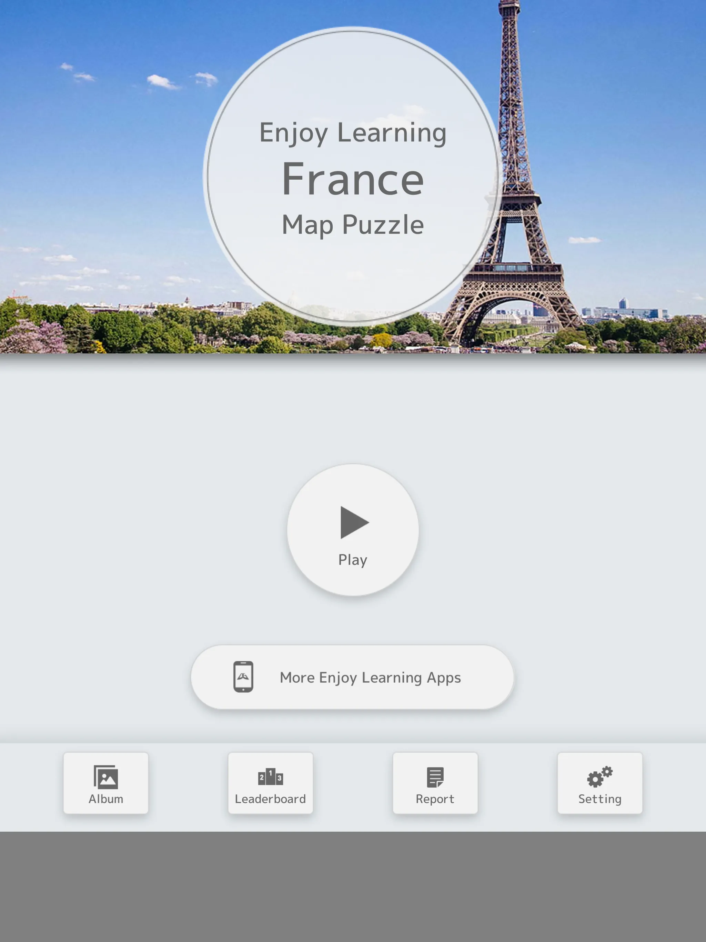Open the Report stats icon
The height and width of the screenshot is (942, 706).
click(435, 782)
